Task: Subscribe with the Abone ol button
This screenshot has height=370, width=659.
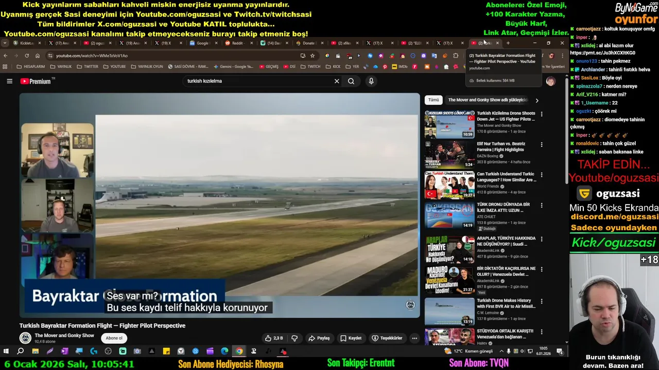Action: tap(114, 338)
